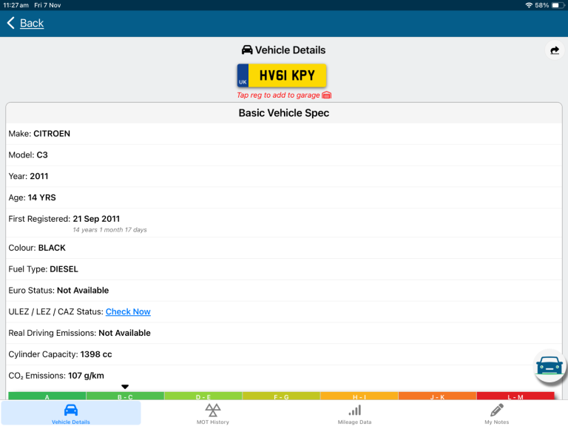Open the MOT History tab
The width and height of the screenshot is (568, 426).
pos(212,413)
